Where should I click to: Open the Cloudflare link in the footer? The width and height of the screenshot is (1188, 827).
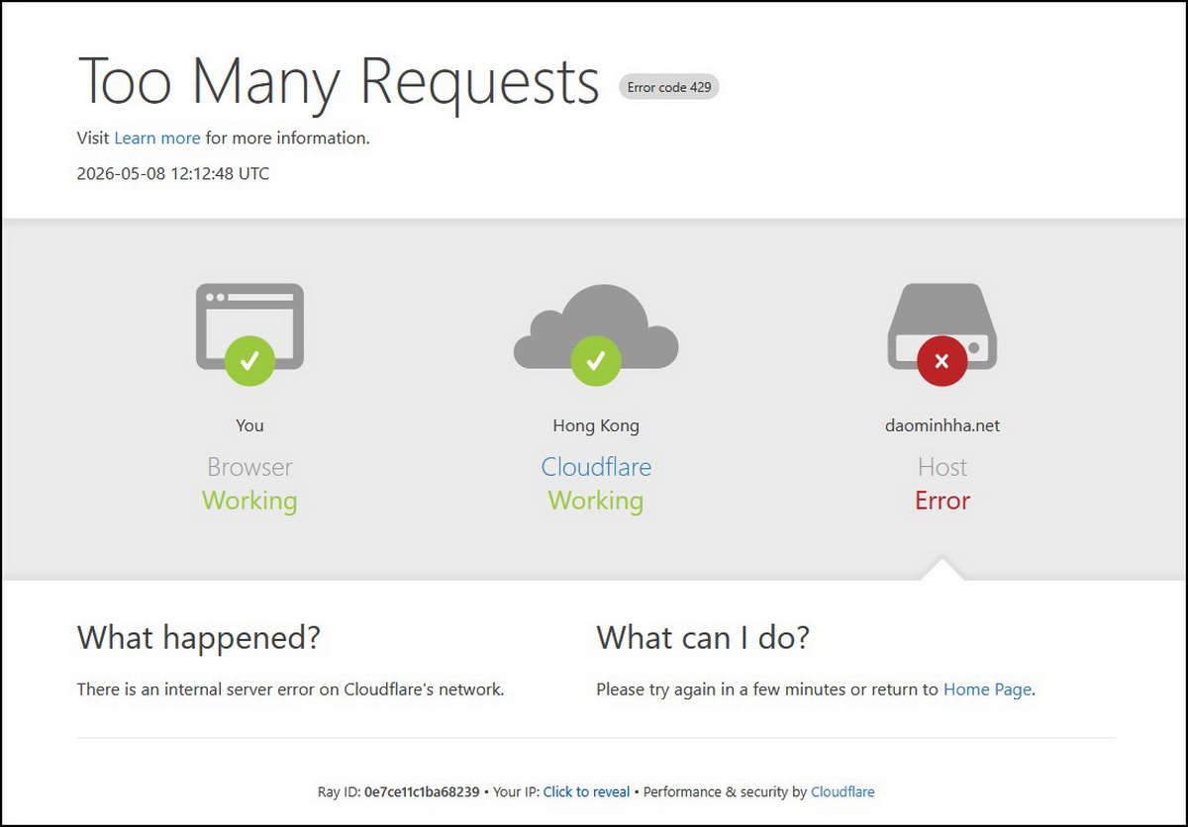(x=842, y=791)
